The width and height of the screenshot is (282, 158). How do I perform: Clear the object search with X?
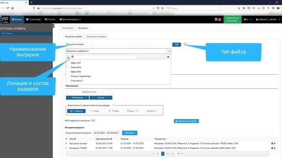point(168,57)
